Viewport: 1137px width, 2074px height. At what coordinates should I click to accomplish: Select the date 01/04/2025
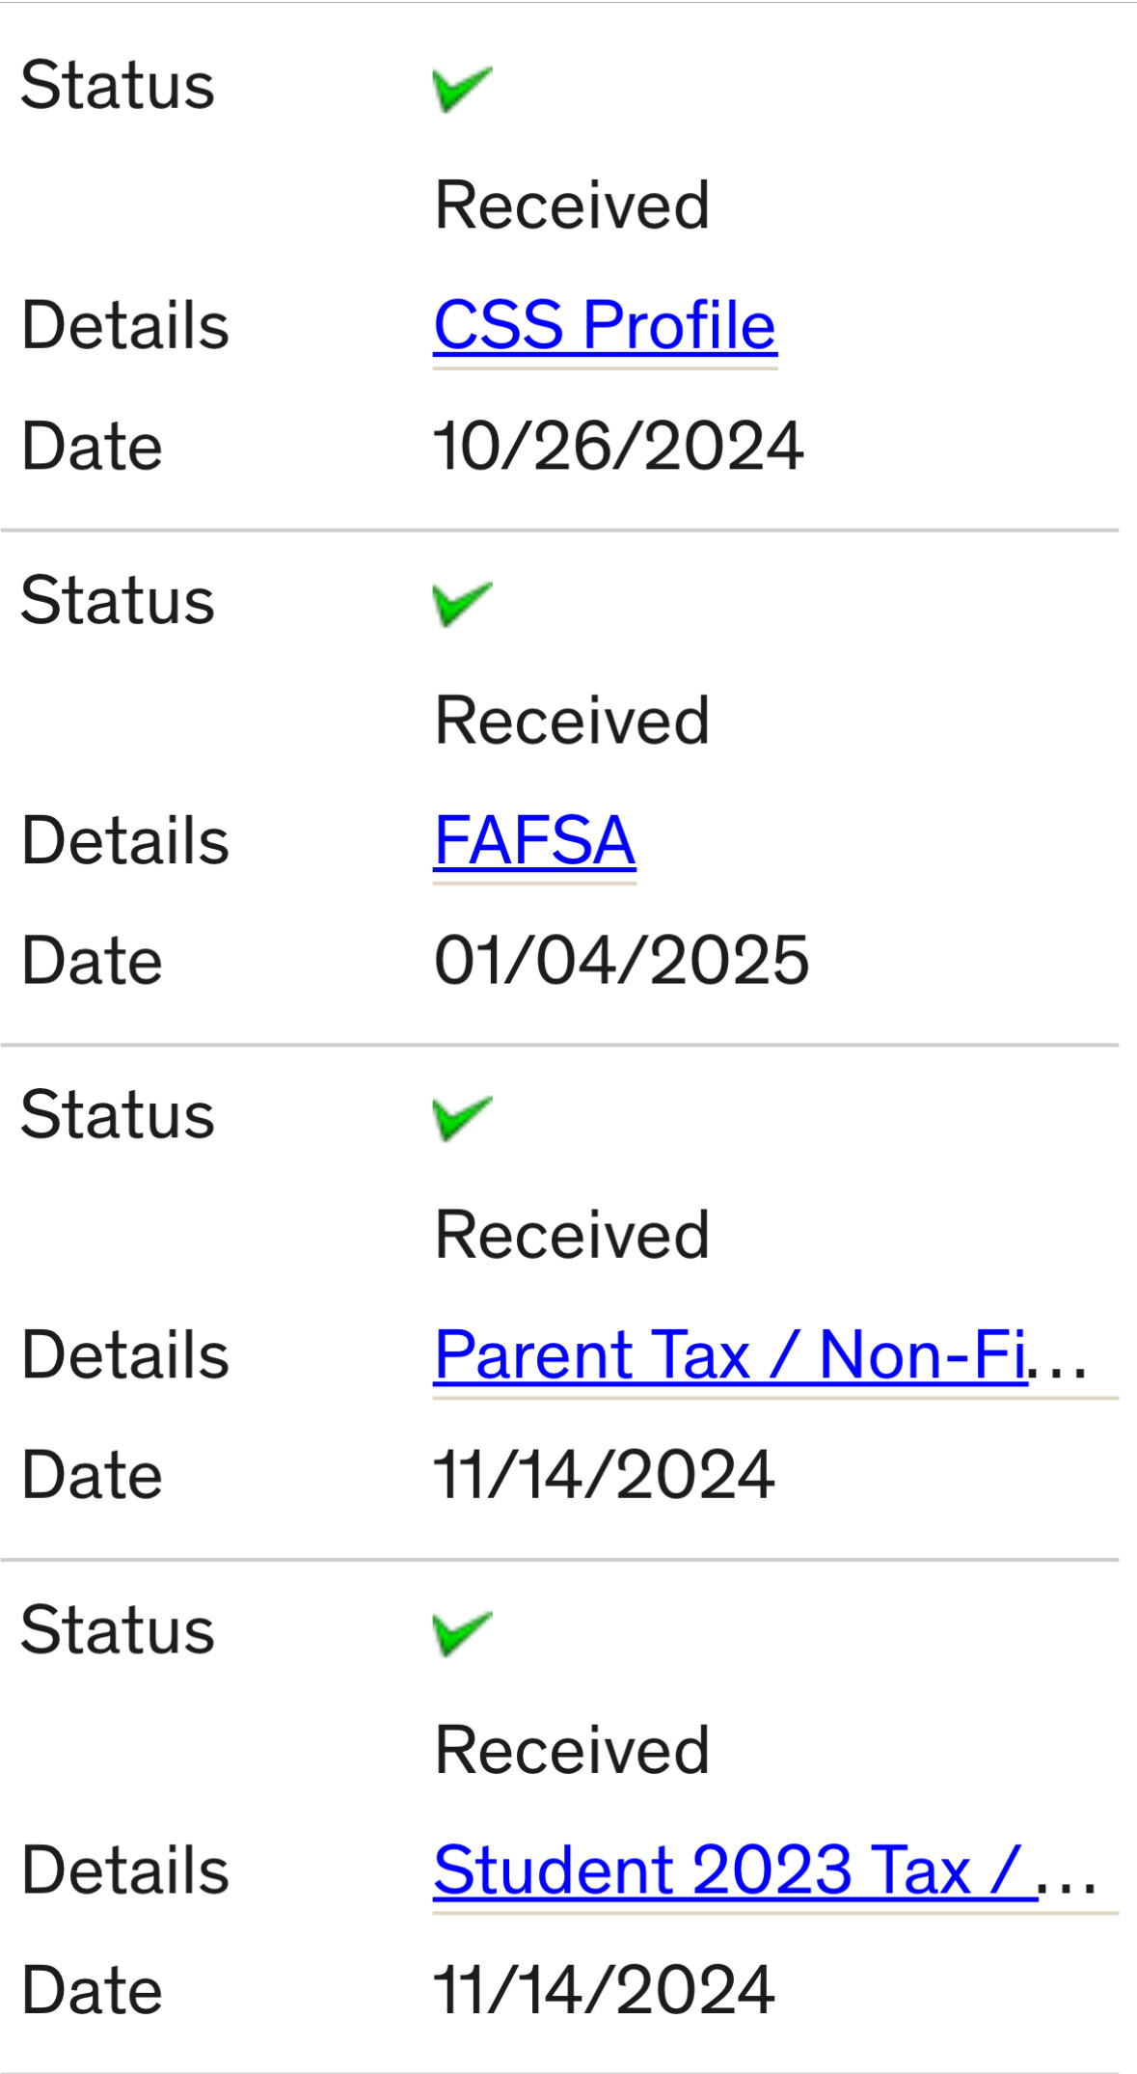click(x=622, y=961)
